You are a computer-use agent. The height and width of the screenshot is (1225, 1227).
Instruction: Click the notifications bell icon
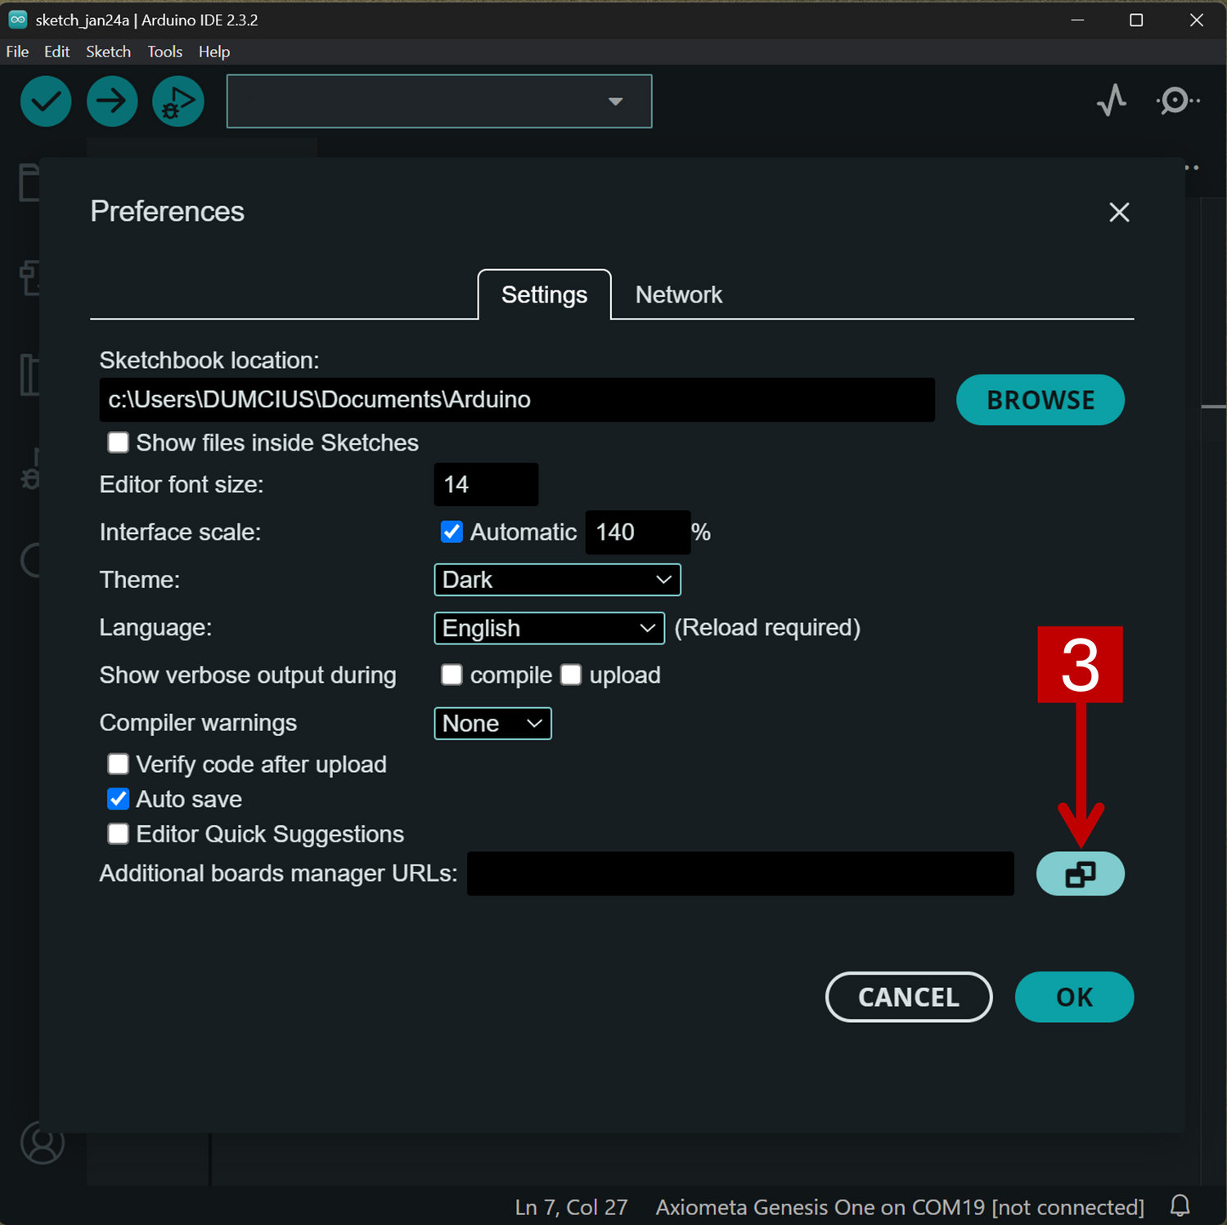pos(1180,1206)
